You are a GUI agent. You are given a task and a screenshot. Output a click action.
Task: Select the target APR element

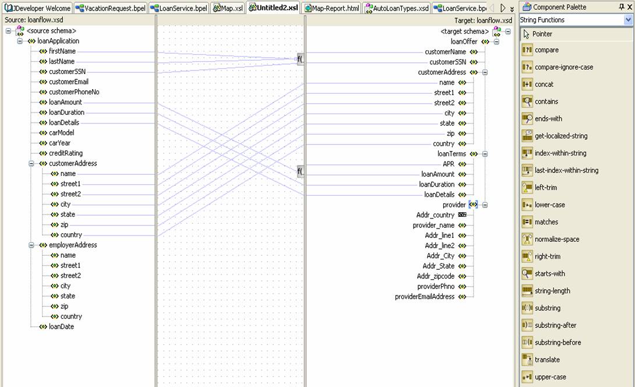pyautogui.click(x=449, y=164)
